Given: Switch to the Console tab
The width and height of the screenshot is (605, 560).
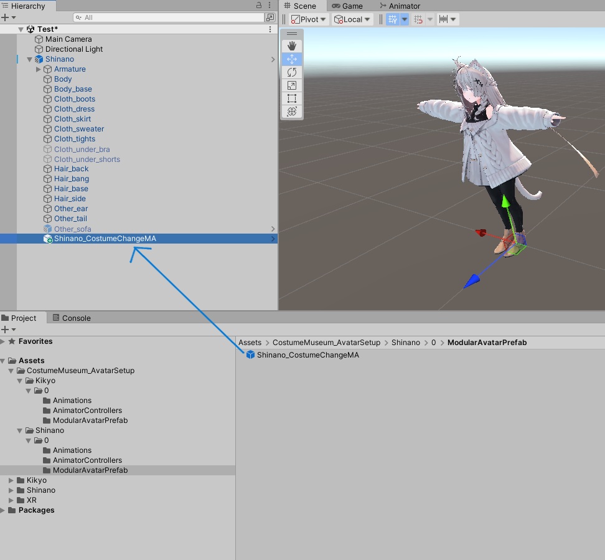Looking at the screenshot, I should (72, 318).
